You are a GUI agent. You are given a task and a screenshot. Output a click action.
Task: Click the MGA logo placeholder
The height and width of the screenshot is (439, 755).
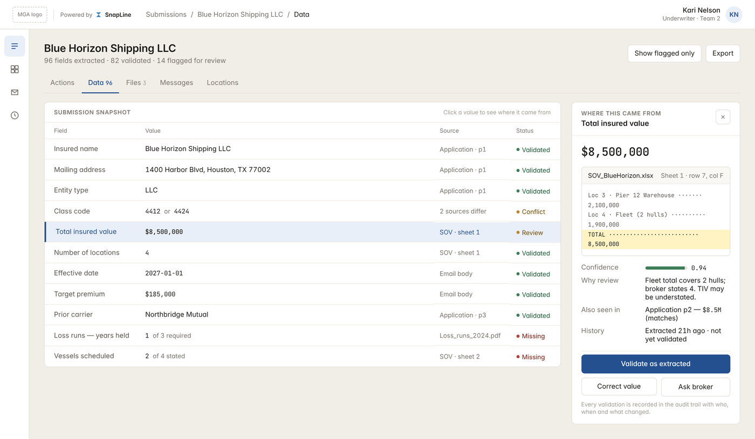(30, 15)
